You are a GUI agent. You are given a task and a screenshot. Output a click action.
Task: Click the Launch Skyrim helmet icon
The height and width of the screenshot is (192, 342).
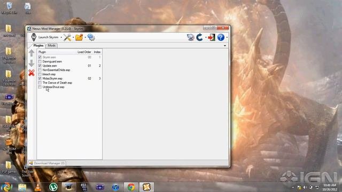(x=34, y=37)
